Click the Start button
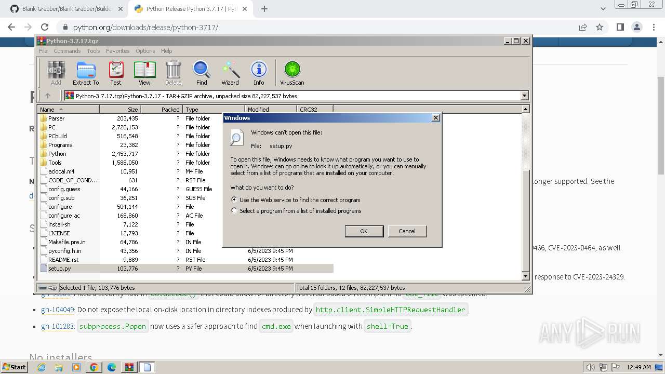The height and width of the screenshot is (374, 665). pos(14,367)
